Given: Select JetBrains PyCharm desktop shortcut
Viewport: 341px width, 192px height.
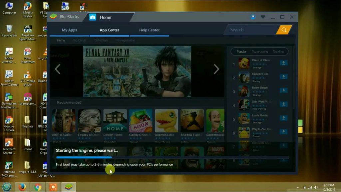Looking at the screenshot, I should tap(9, 169).
